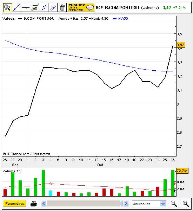Click the Volume 15 label
The width and height of the screenshot is (193, 211).
(12, 171)
